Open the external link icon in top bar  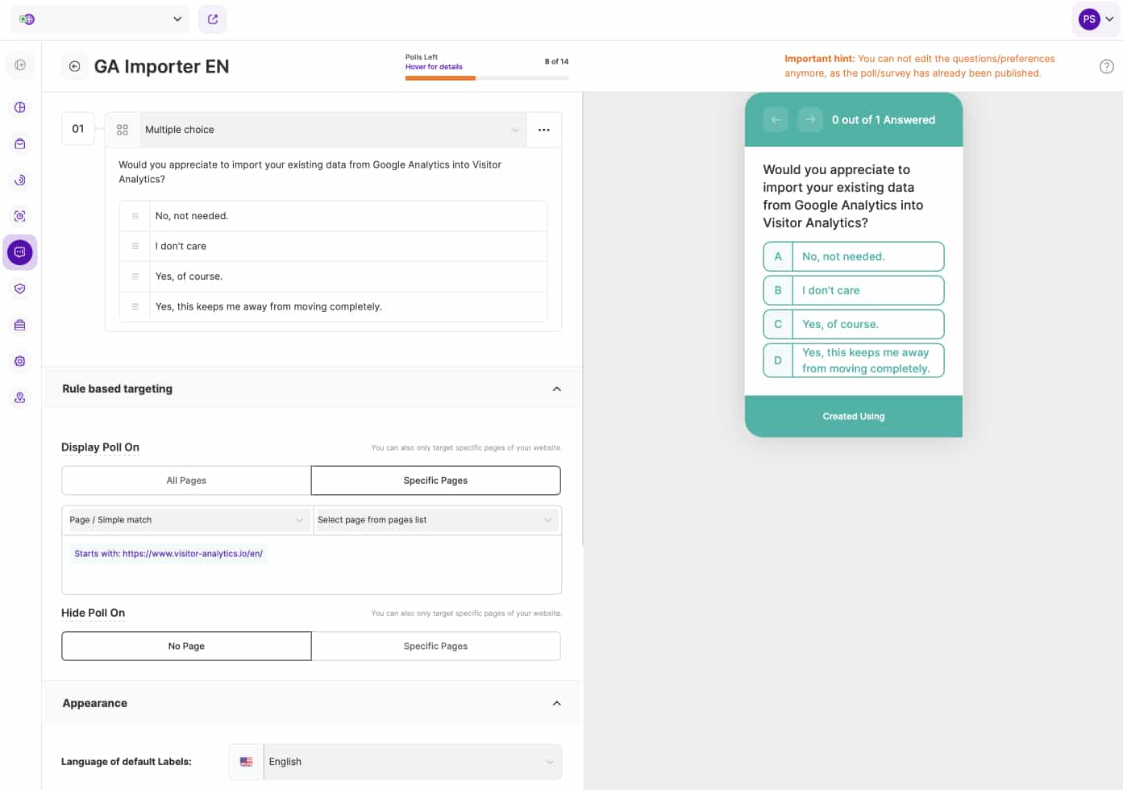(213, 19)
